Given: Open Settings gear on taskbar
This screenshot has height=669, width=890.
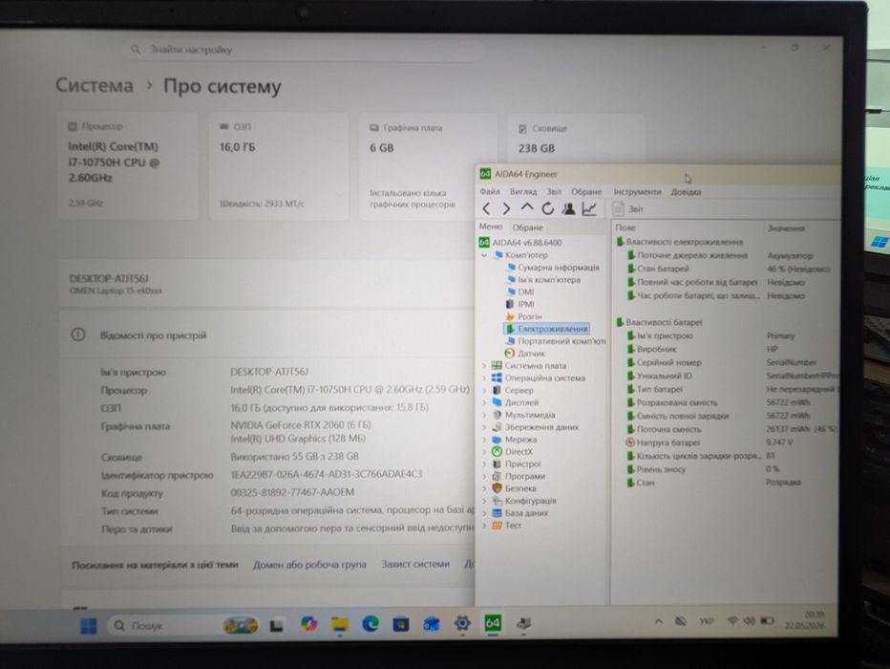Looking at the screenshot, I should pyautogui.click(x=462, y=623).
